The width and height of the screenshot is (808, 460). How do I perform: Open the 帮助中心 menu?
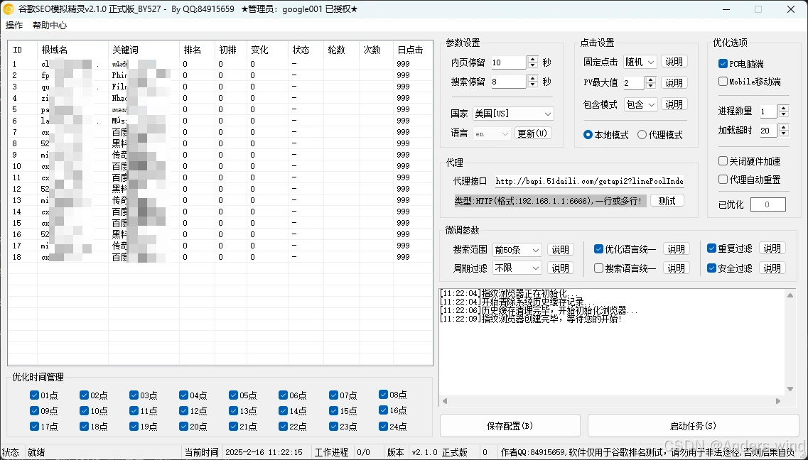point(50,26)
